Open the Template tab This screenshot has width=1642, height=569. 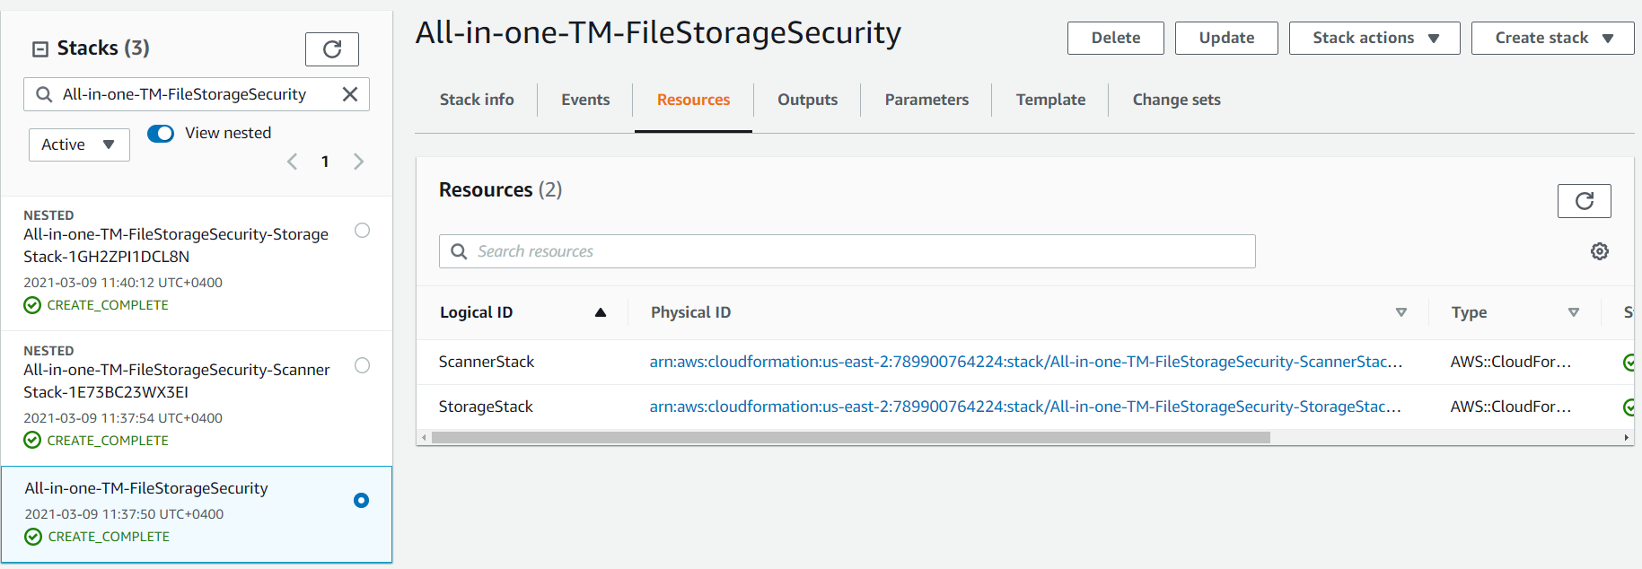pyautogui.click(x=1050, y=100)
